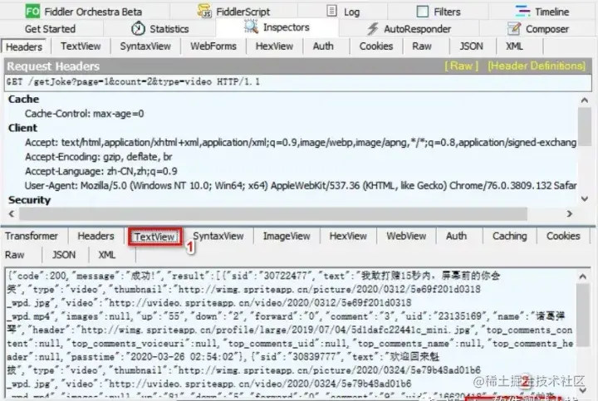Open the response WebView tab
This screenshot has height=401, width=598.
point(406,236)
